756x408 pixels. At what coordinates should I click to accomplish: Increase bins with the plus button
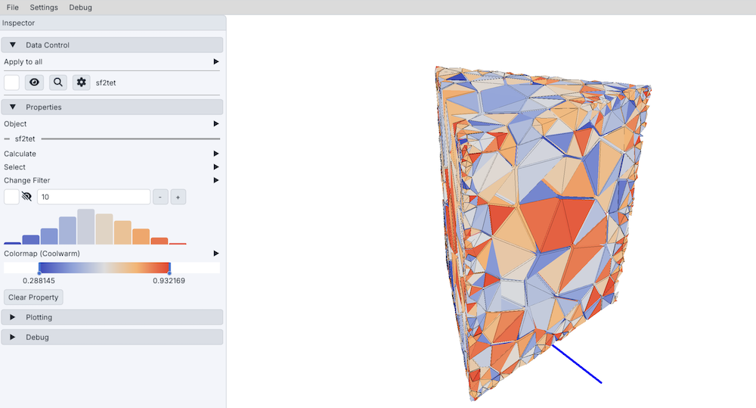[x=178, y=197]
